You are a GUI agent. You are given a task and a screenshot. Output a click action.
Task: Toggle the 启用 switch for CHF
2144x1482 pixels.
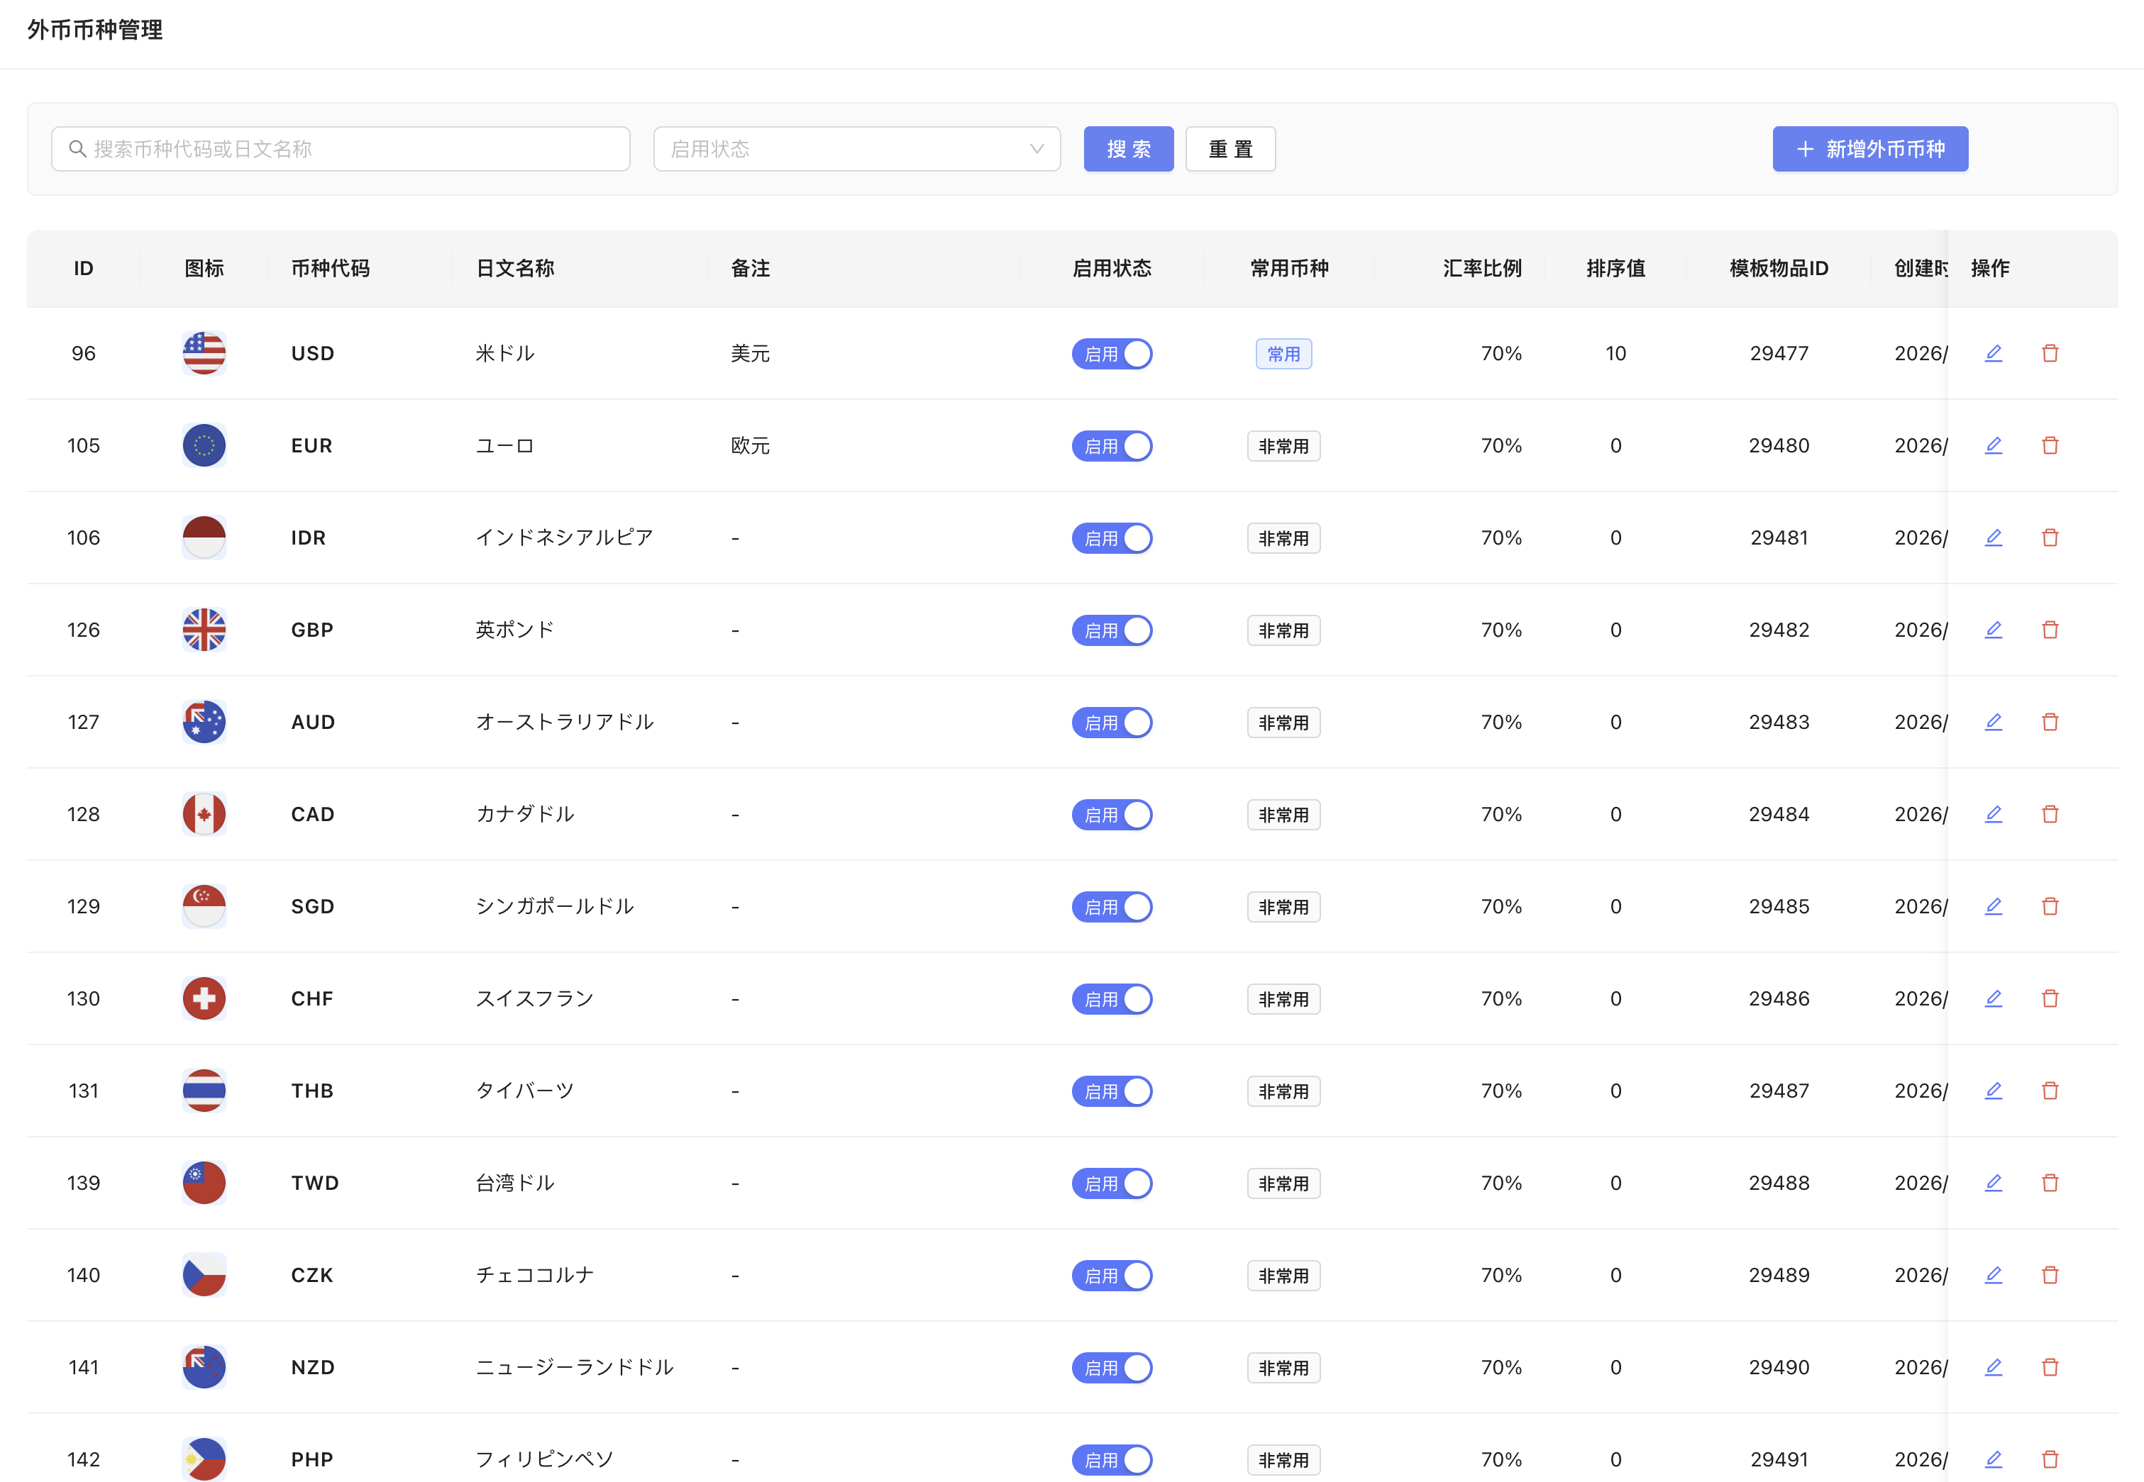[1111, 999]
